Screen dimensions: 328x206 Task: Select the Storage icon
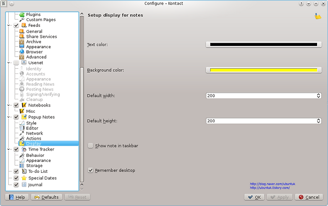pos(22,166)
